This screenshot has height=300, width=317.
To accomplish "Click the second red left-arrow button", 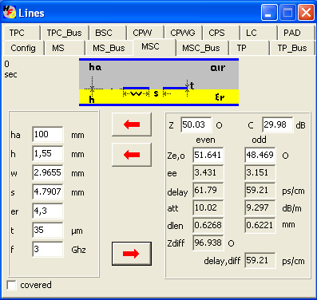I will [x=132, y=155].
